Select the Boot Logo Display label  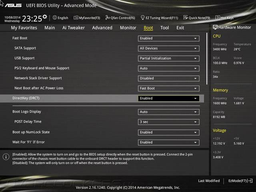pos(27,112)
